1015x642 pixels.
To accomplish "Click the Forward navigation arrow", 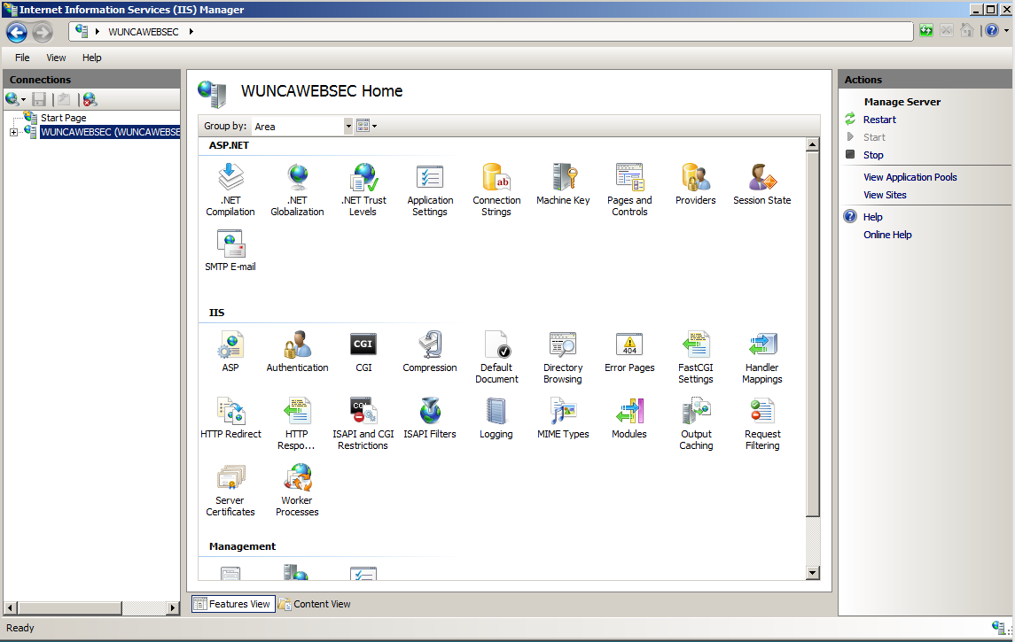I will pos(42,32).
